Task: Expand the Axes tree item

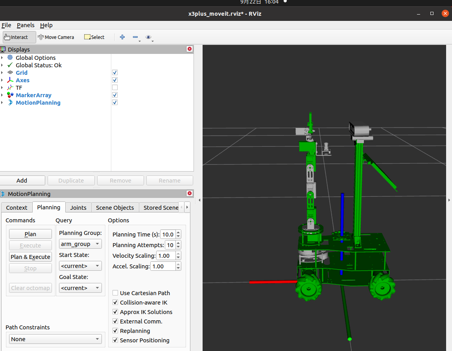Action: (x=2, y=80)
